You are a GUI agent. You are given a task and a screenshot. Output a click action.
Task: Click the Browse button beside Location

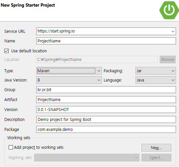[168, 59]
